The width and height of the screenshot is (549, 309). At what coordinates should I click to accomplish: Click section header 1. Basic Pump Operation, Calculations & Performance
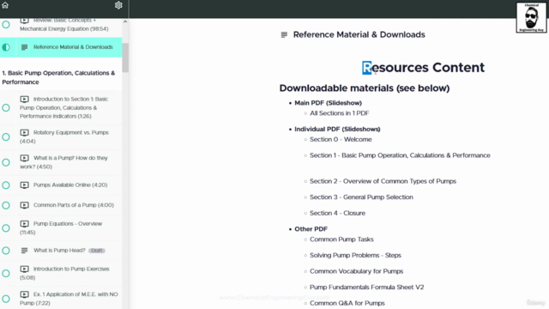tap(58, 77)
